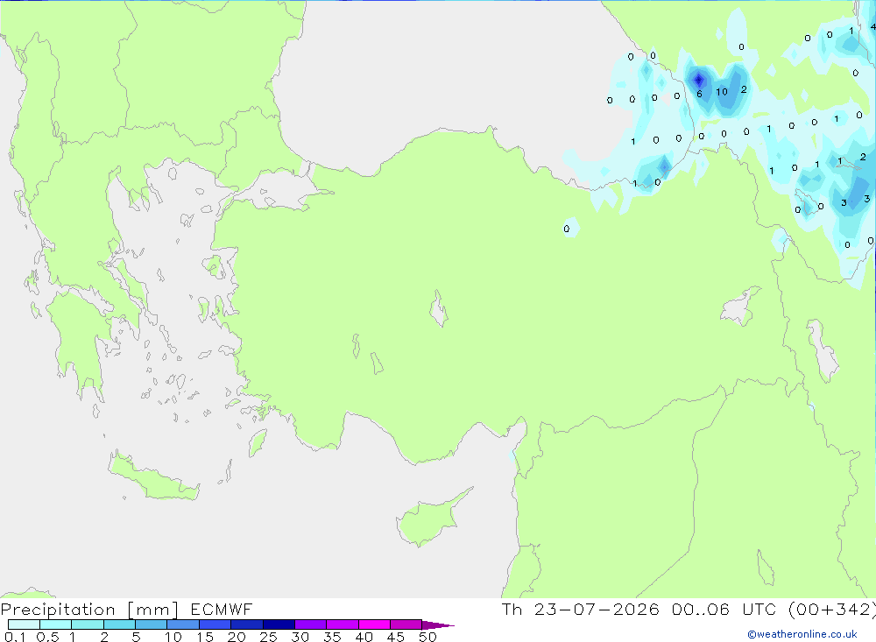
Task: Click legend tick label "45"
Action: (x=396, y=637)
